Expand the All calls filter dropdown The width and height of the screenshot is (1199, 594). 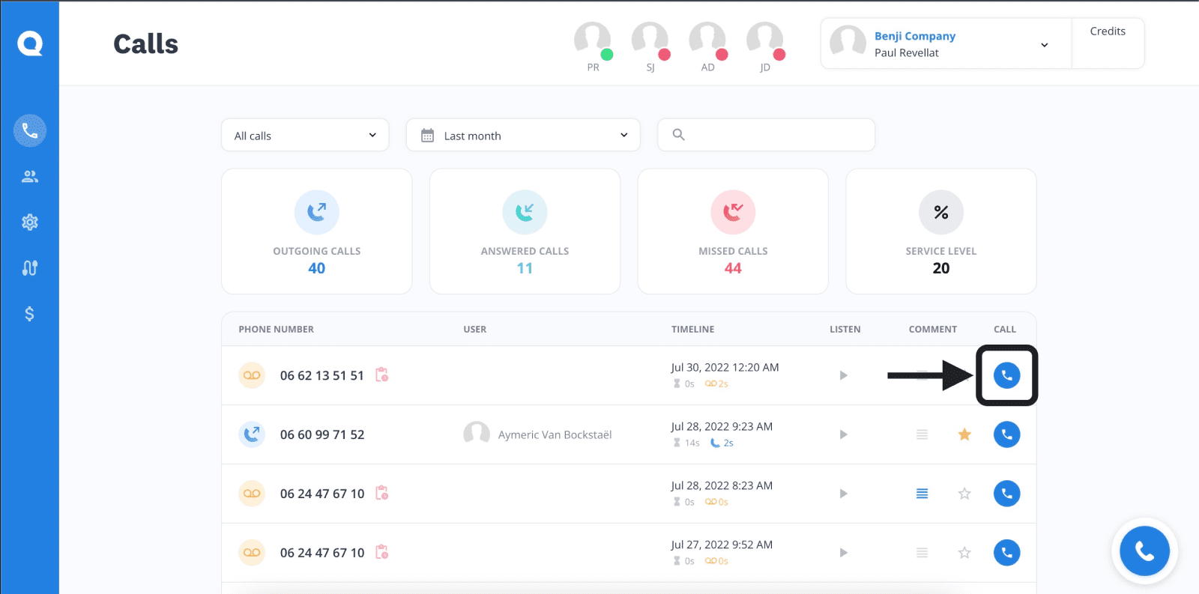tap(305, 136)
